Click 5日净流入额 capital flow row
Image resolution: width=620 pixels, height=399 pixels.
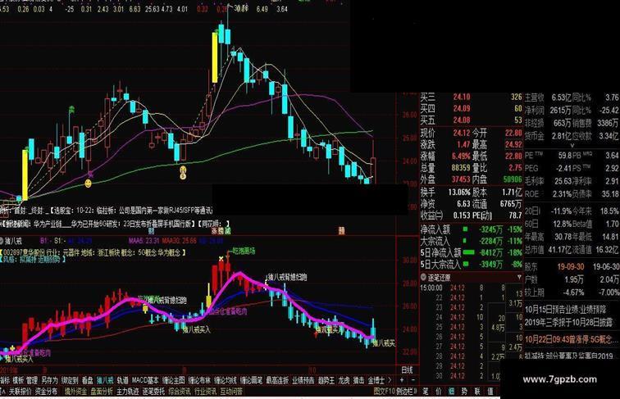(x=472, y=252)
